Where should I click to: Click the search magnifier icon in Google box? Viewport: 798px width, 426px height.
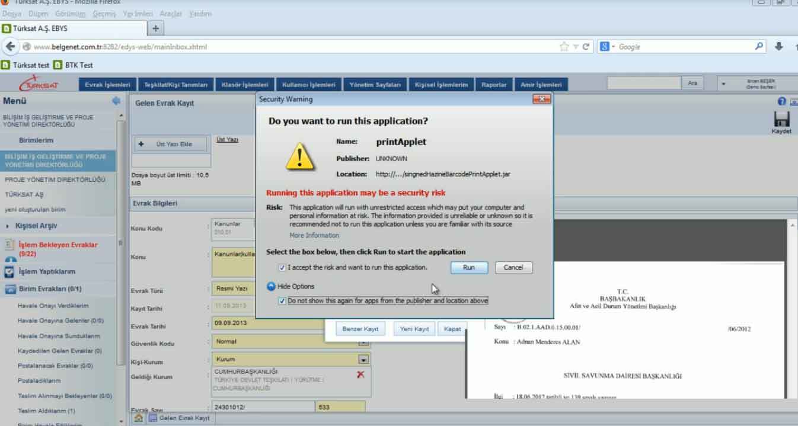click(x=759, y=46)
